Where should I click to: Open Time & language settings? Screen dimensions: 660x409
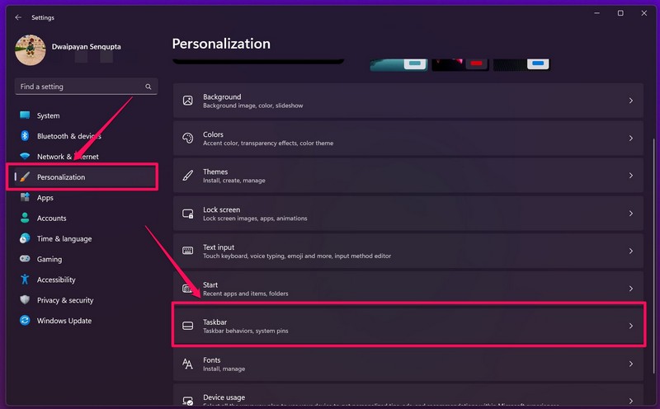(64, 239)
